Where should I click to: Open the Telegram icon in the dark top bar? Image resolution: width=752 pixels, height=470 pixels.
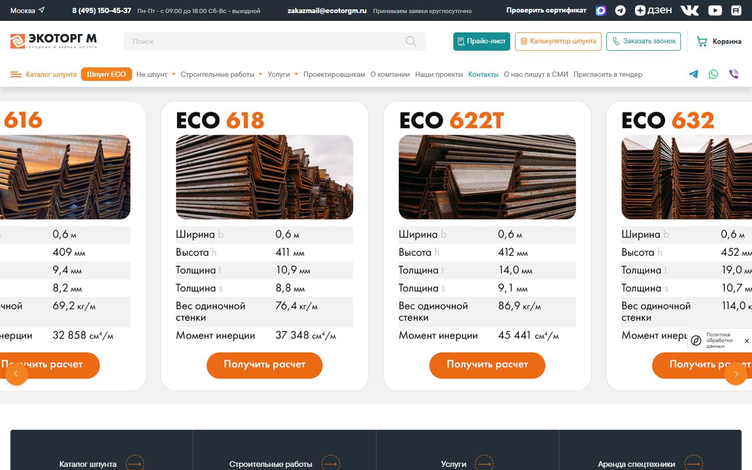coord(620,10)
